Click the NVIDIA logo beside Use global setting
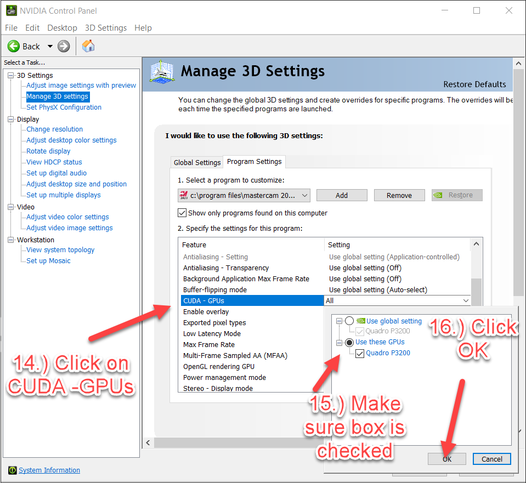This screenshot has width=526, height=483. point(360,321)
